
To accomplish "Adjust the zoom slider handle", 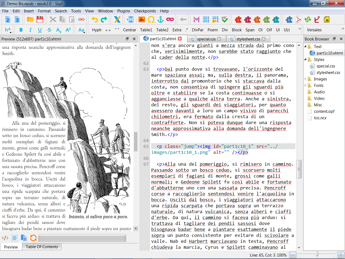I will point(317,254).
